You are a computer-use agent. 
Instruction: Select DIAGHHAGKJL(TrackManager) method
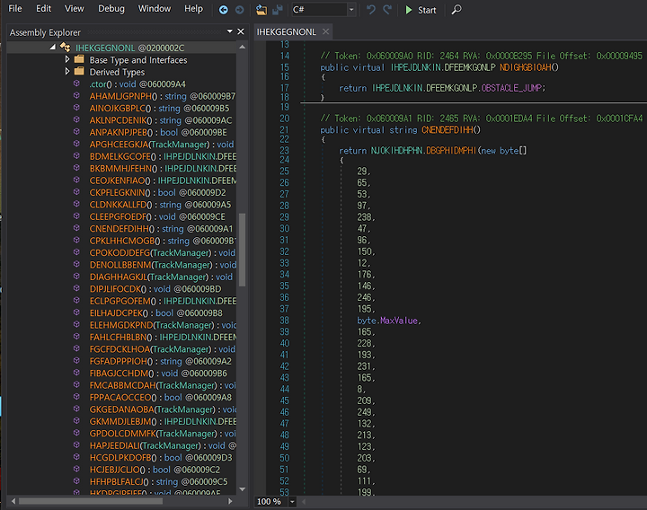click(x=161, y=277)
